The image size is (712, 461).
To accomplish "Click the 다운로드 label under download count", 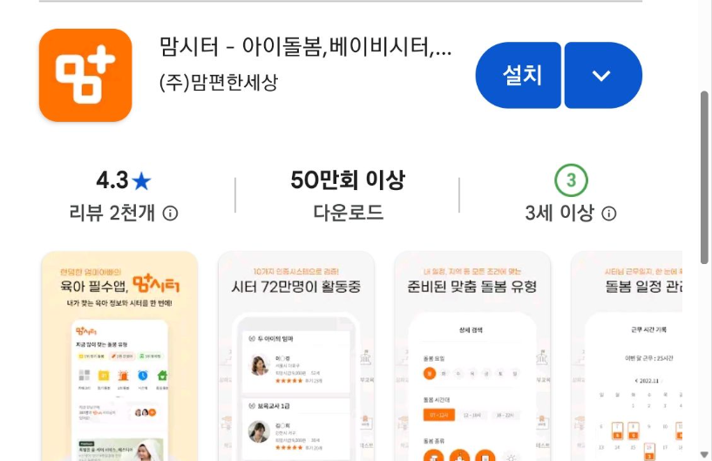I will 349,213.
